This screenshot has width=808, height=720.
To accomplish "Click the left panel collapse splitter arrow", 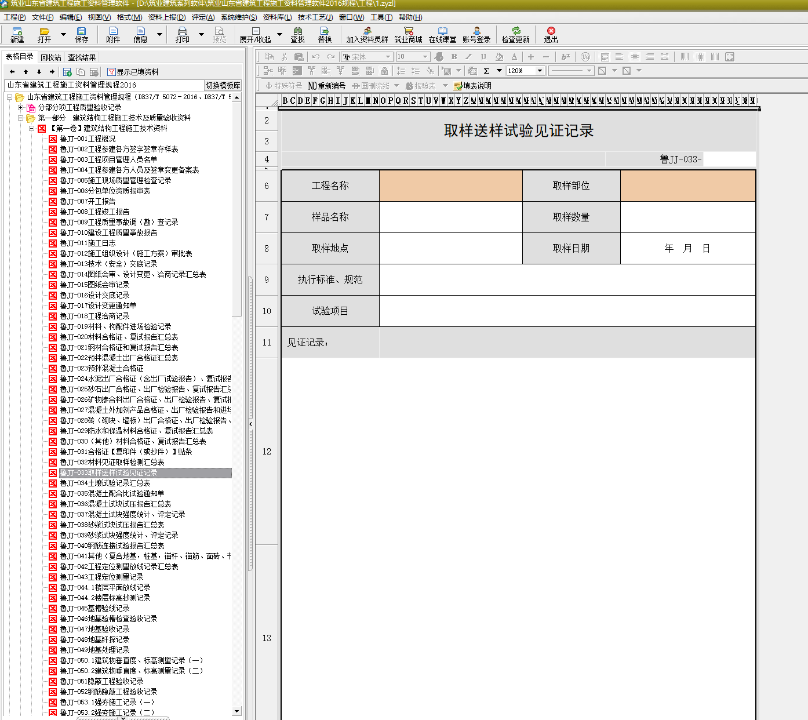I will [x=250, y=424].
